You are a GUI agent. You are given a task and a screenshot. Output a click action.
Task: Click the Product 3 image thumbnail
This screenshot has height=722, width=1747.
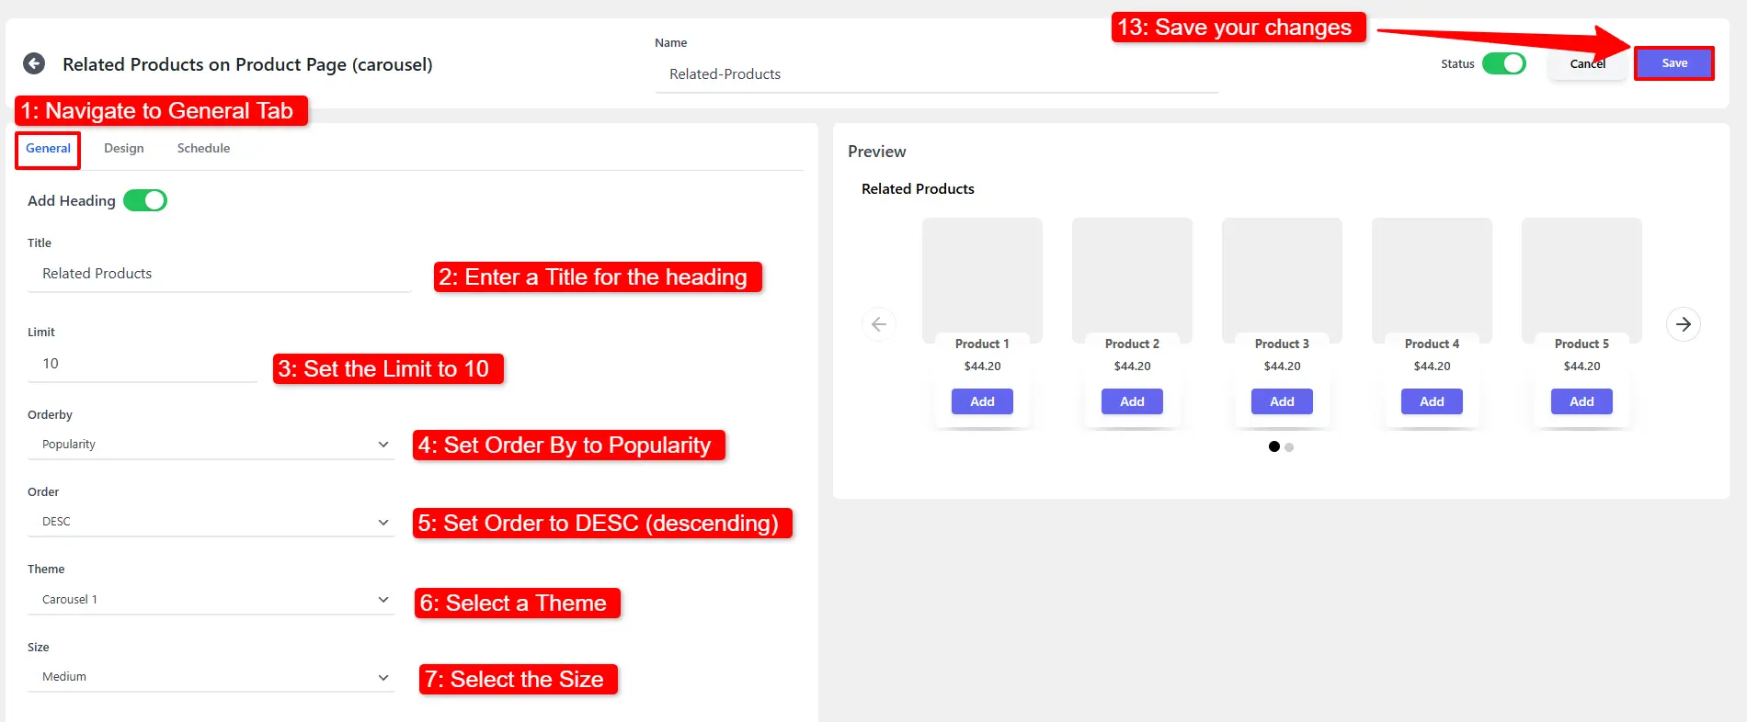[x=1282, y=276]
